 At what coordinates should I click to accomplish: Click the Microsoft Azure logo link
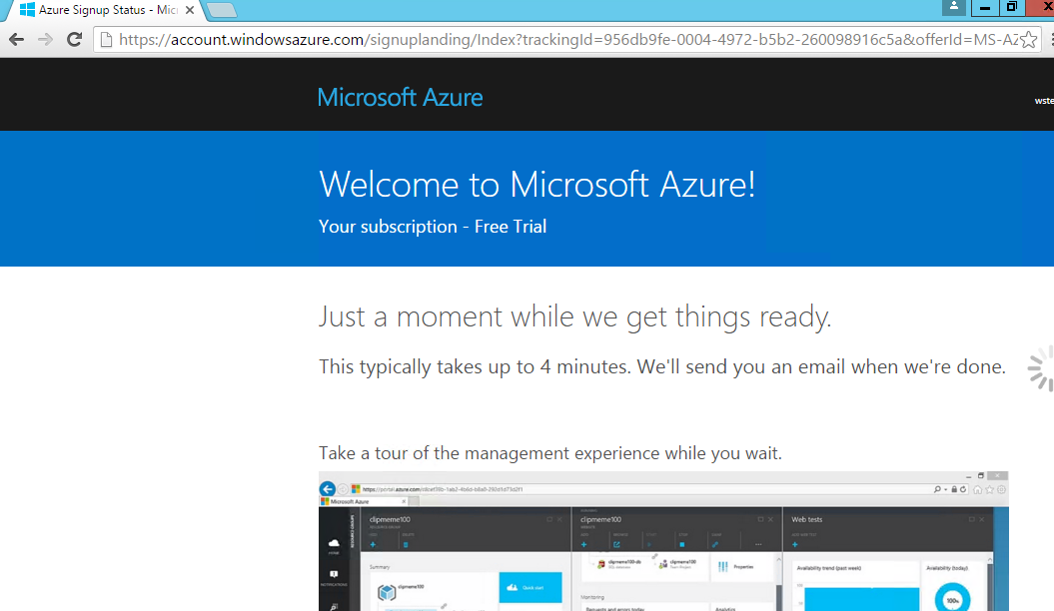tap(400, 98)
